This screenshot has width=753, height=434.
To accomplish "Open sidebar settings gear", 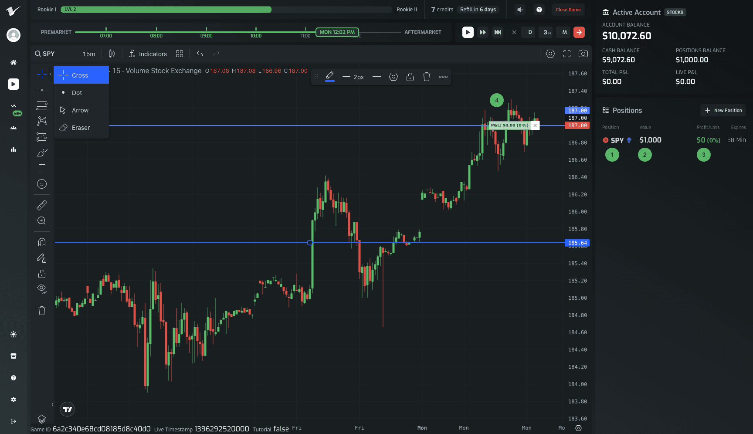I will [x=14, y=400].
